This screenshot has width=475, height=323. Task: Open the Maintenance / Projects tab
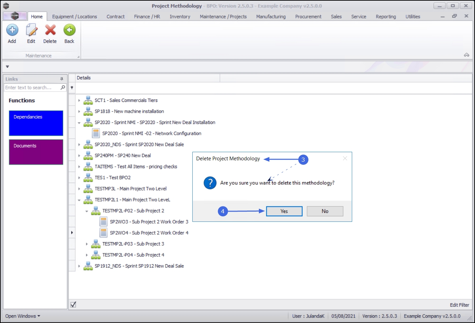223,16
